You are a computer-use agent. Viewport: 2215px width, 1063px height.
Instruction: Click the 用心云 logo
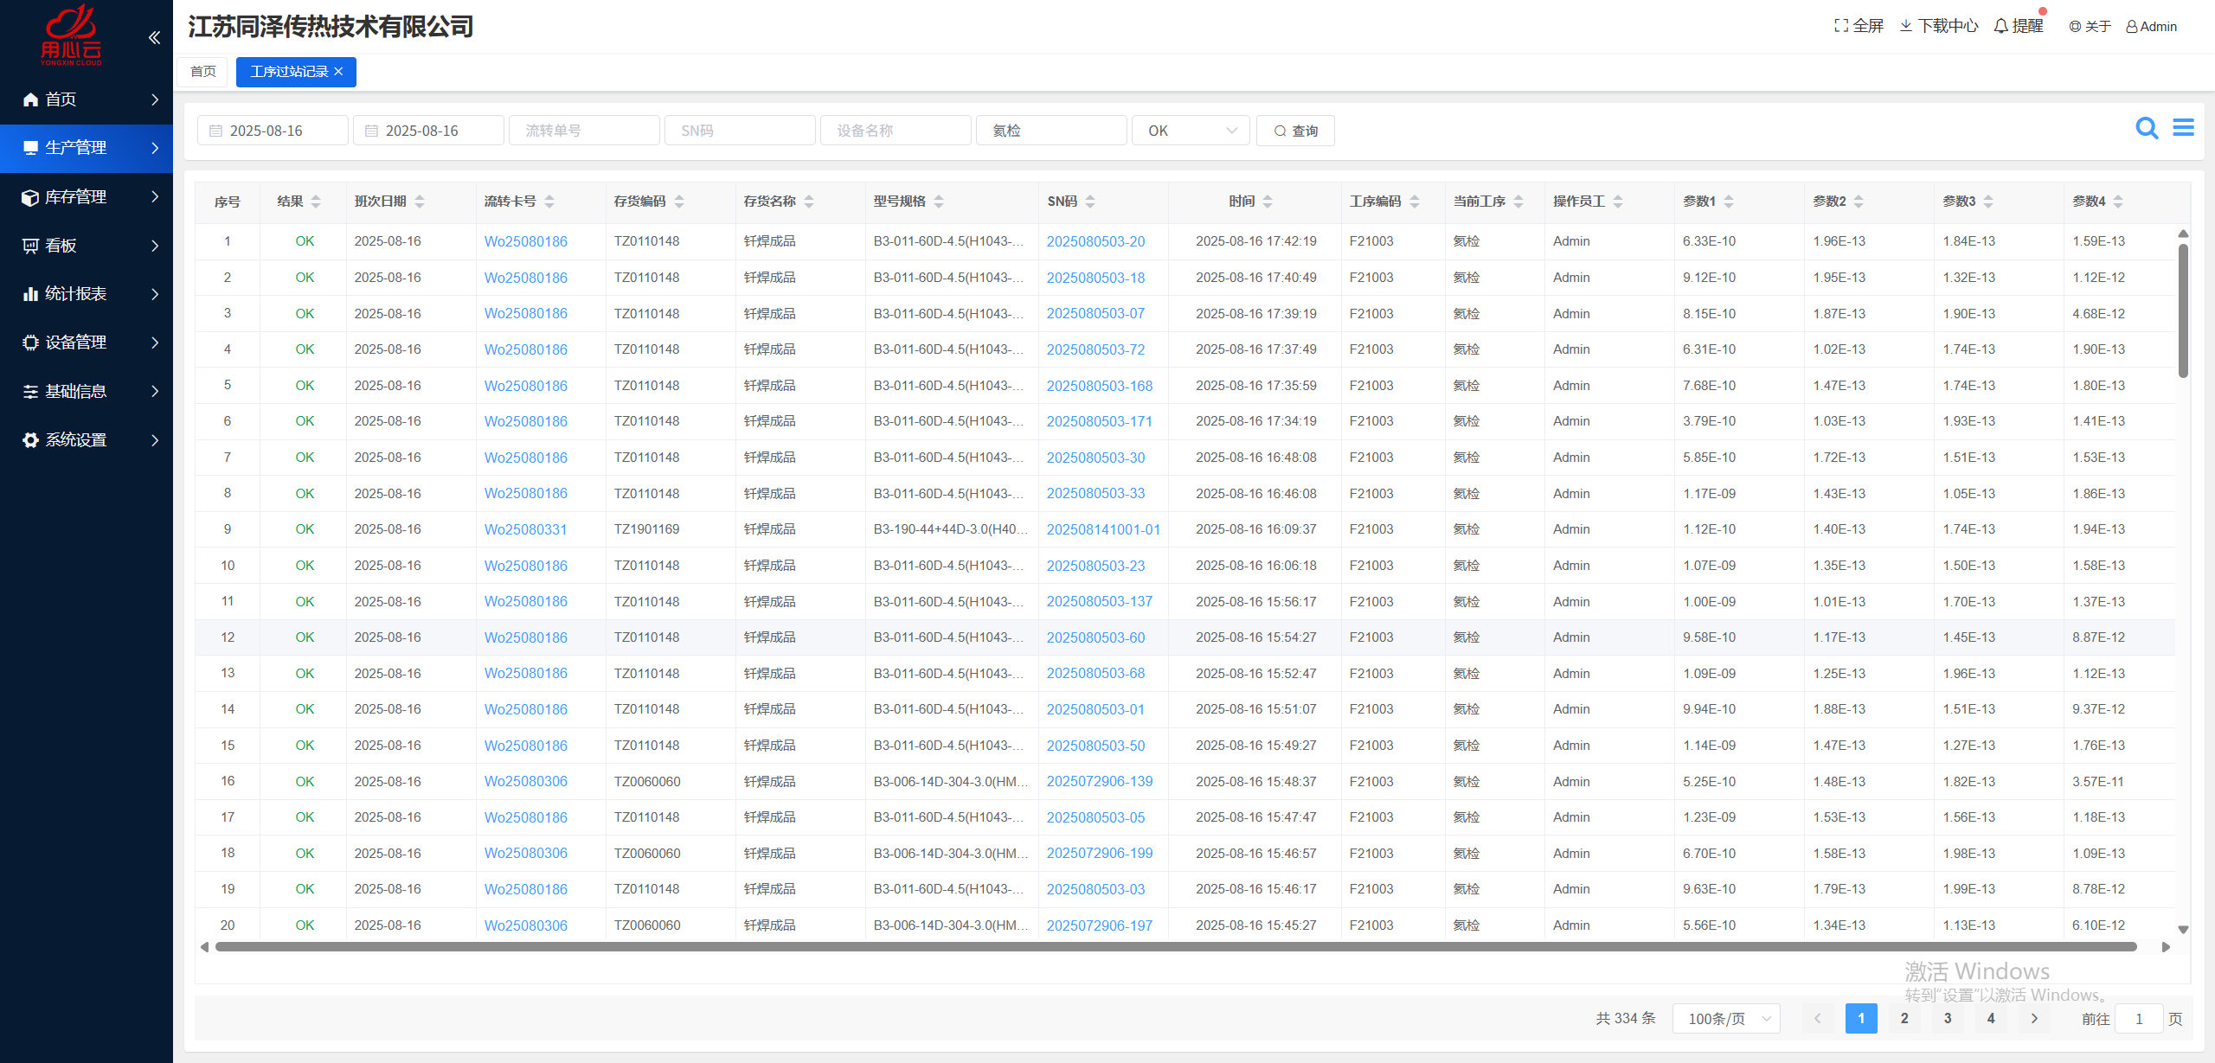click(71, 35)
